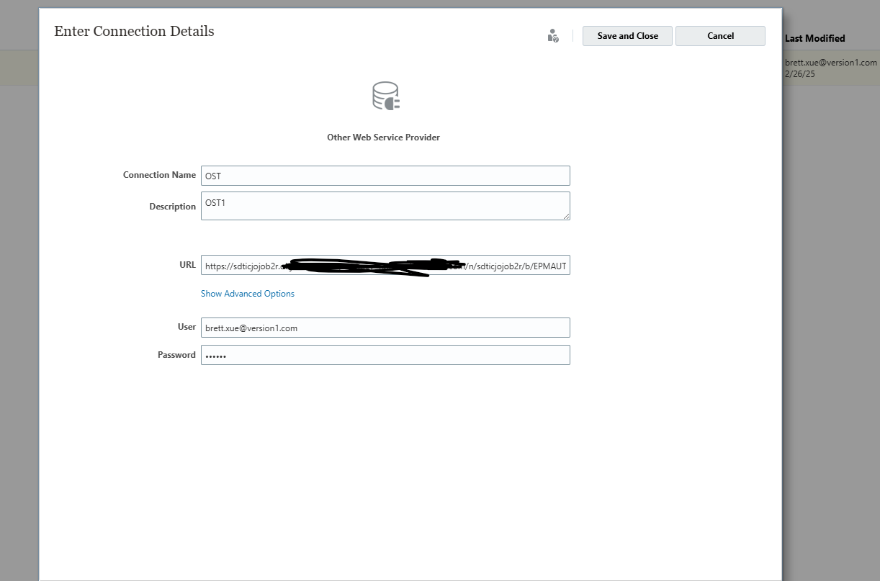Cancel the connection details dialog
This screenshot has width=880, height=581.
pos(719,35)
